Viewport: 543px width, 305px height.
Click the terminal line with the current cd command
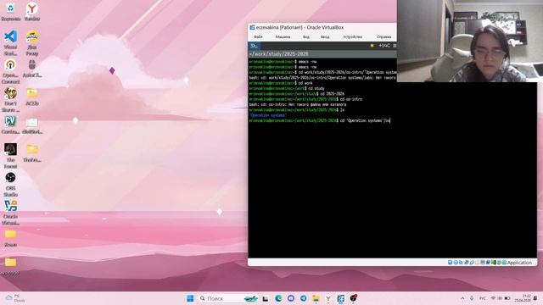pos(320,120)
